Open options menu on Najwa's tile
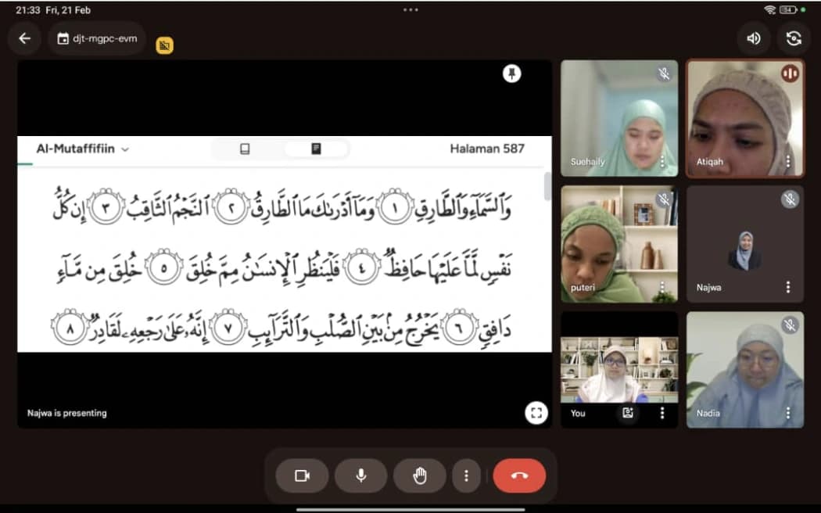The height and width of the screenshot is (513, 821). click(788, 287)
